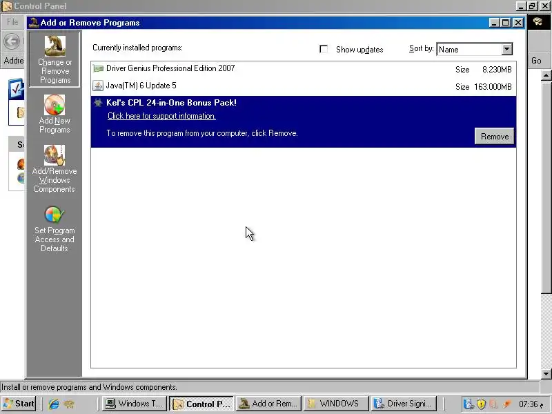
Task: Click the Control Panel vertical scrollbar thumb
Action: click(546, 186)
